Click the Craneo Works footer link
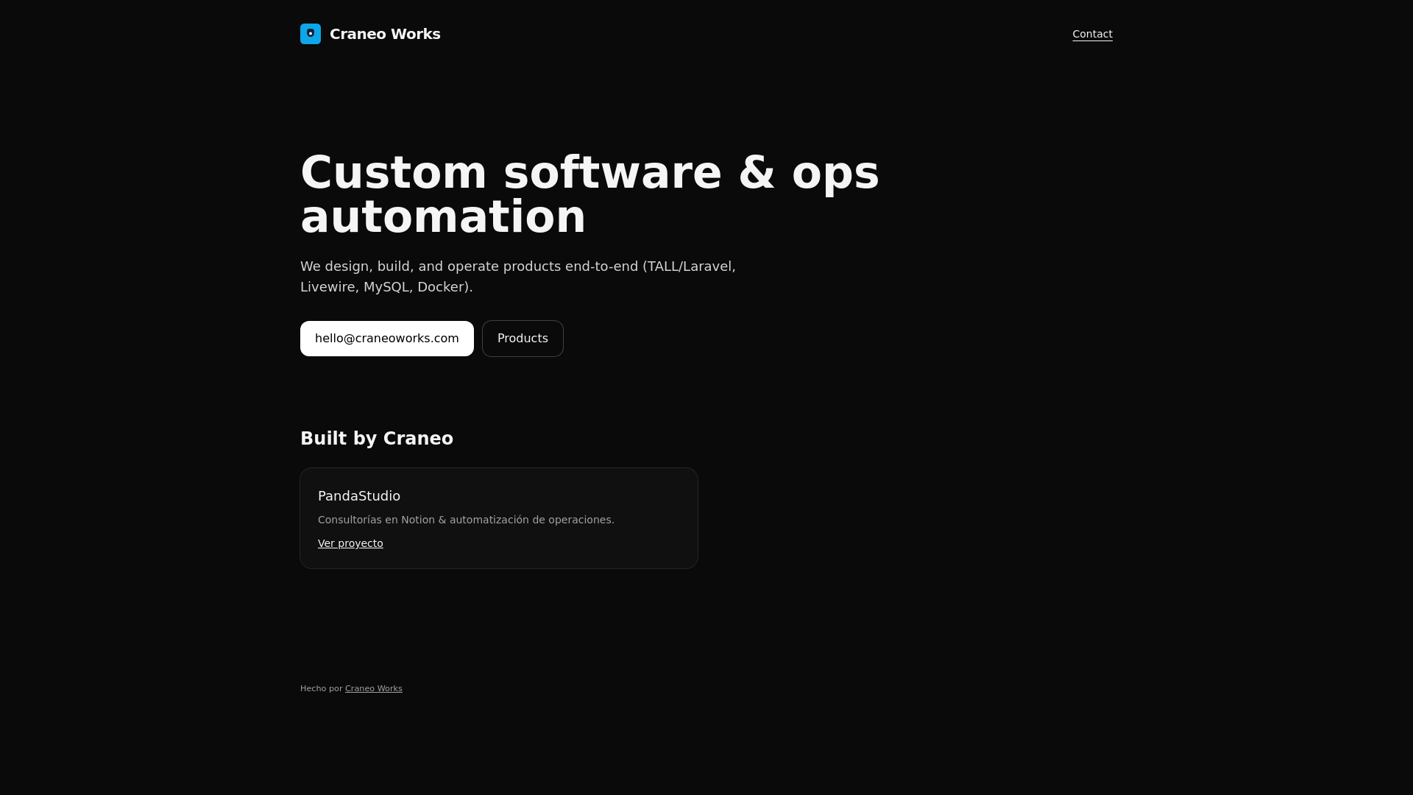 373,688
